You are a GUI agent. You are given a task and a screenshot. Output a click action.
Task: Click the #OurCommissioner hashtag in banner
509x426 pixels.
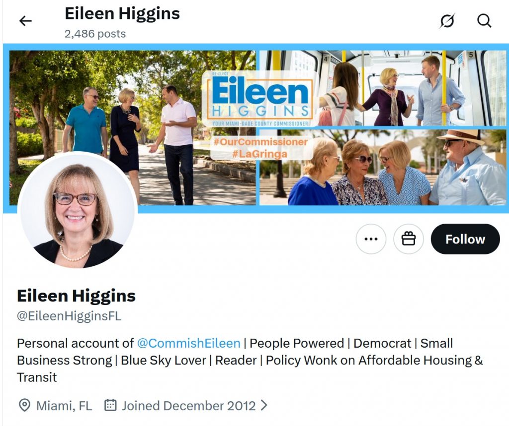pos(260,142)
